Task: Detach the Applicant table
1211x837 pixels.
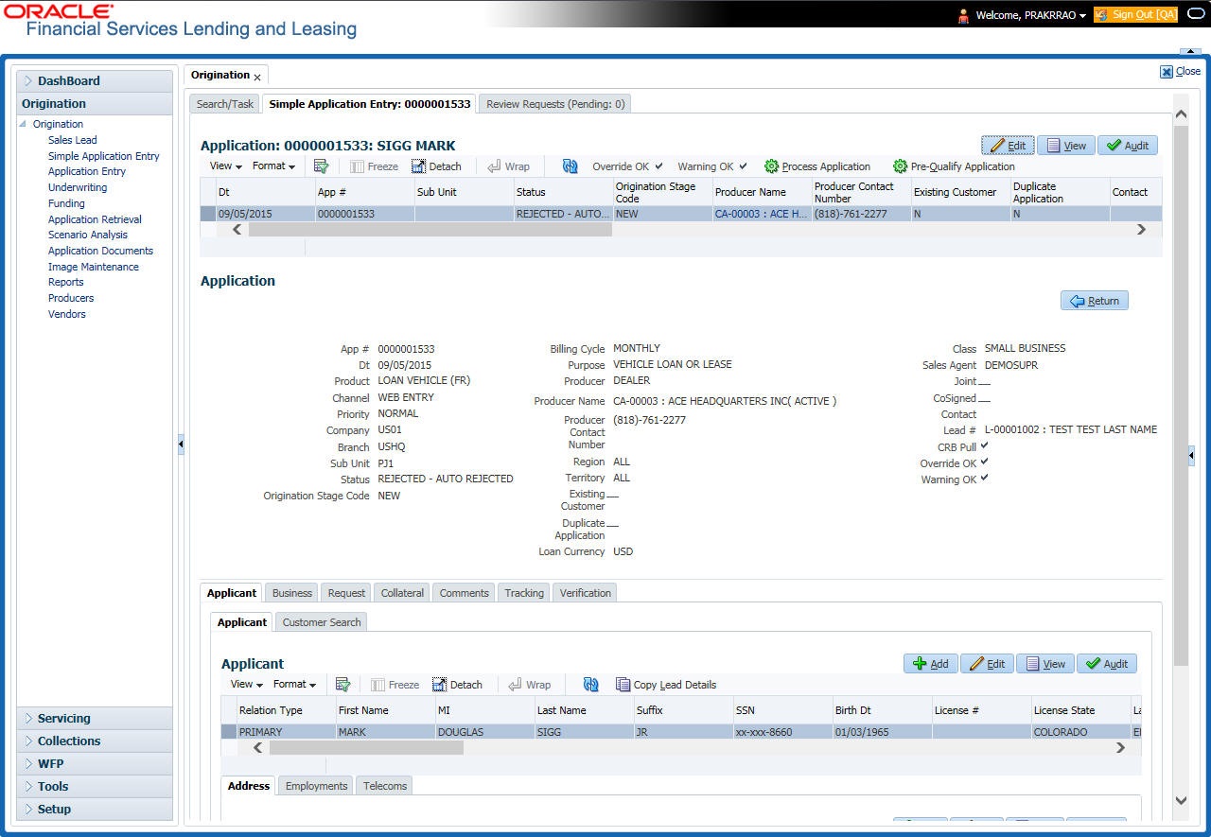Action: [457, 685]
